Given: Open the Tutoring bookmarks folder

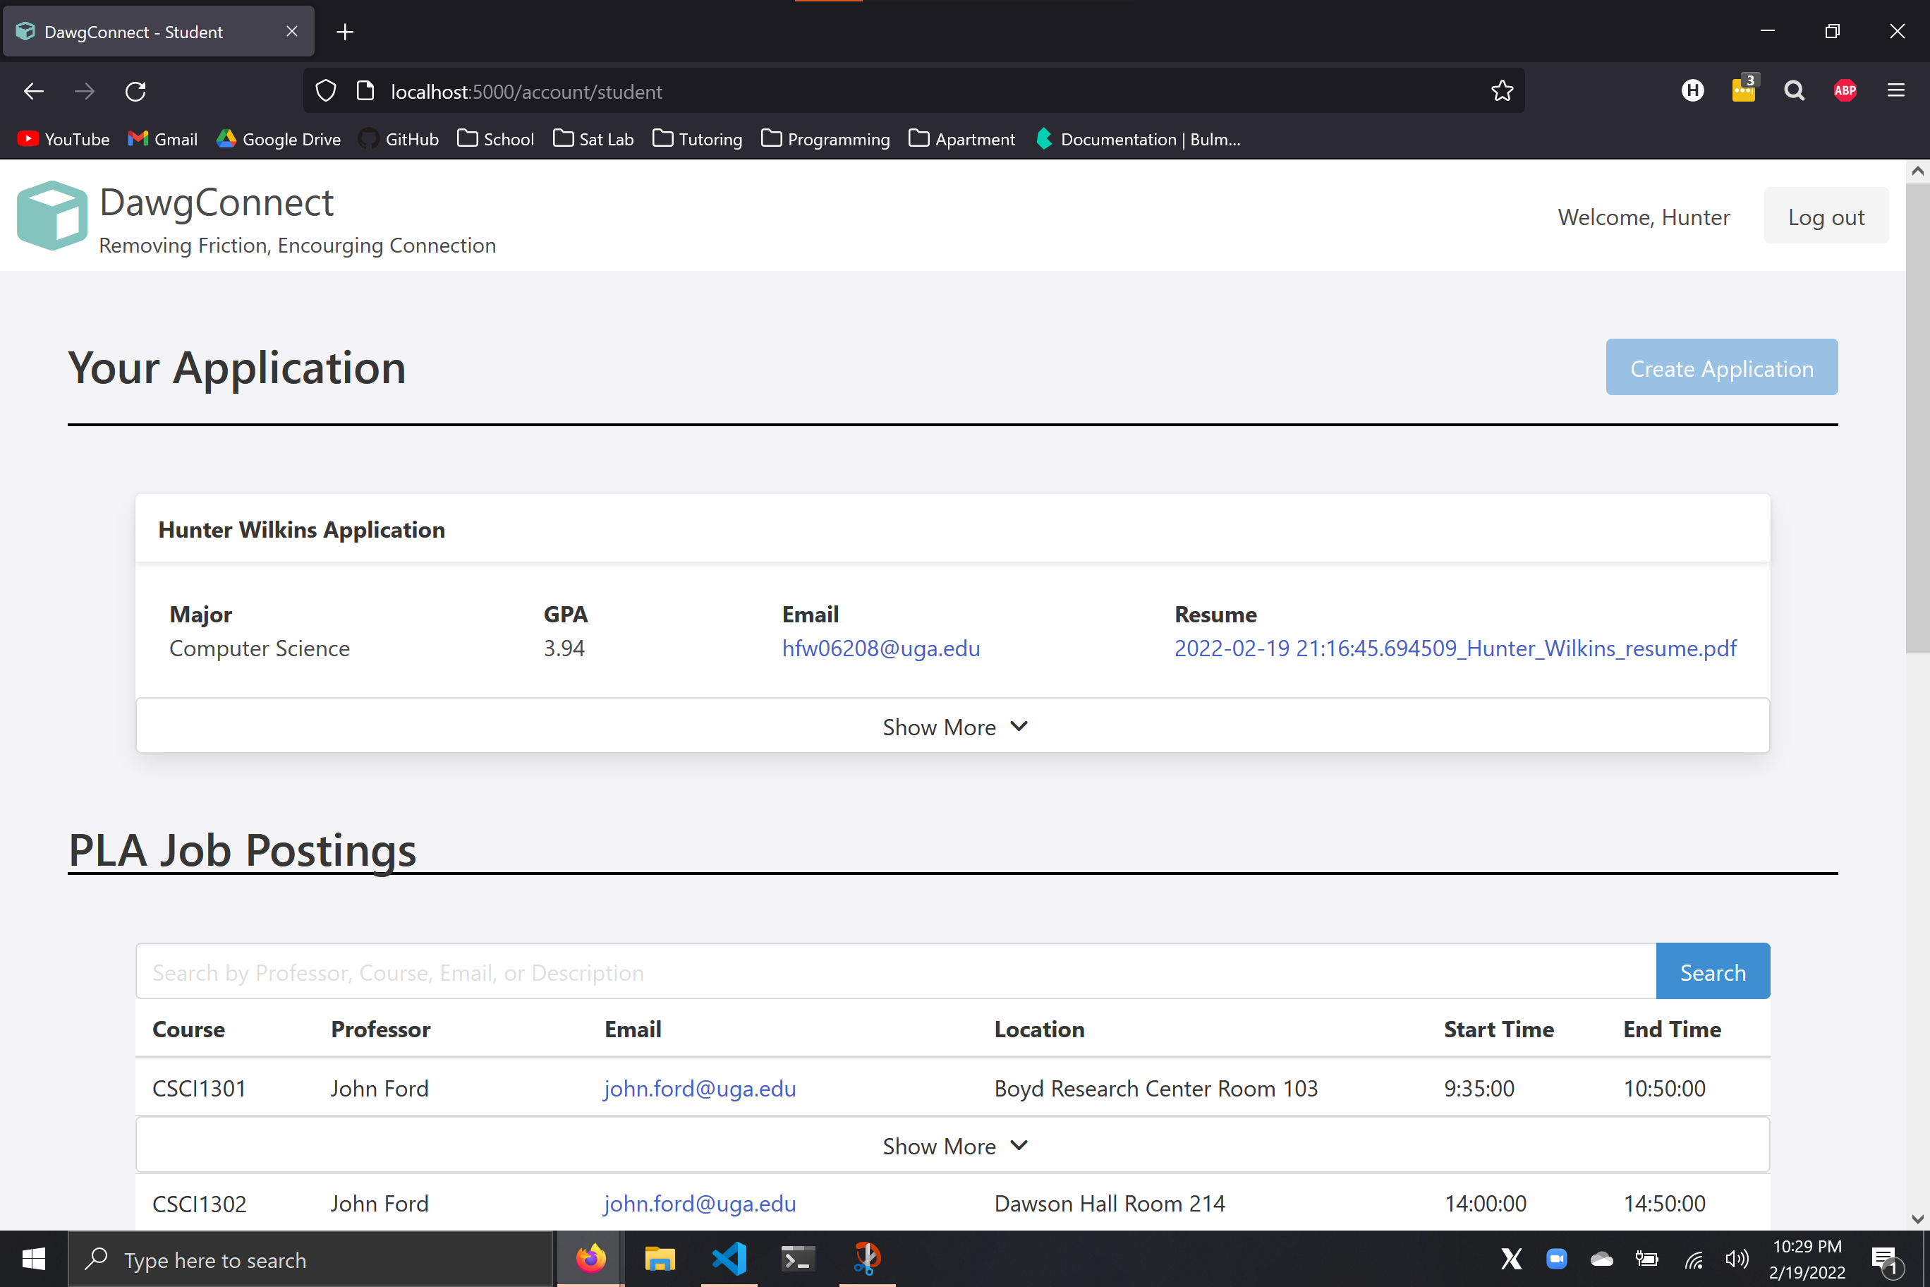Looking at the screenshot, I should point(698,140).
